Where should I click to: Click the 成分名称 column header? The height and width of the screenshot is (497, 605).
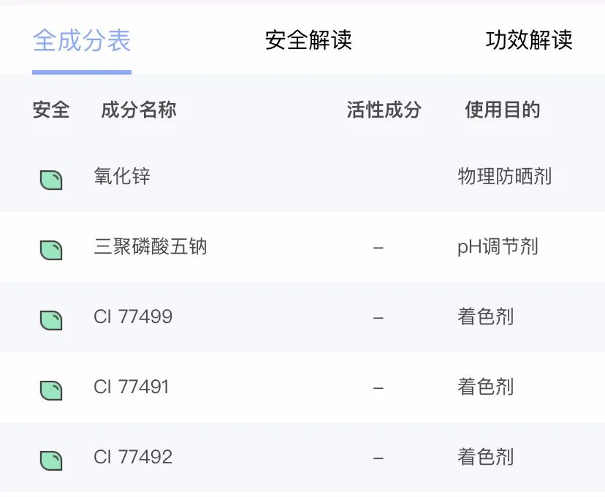click(x=139, y=110)
